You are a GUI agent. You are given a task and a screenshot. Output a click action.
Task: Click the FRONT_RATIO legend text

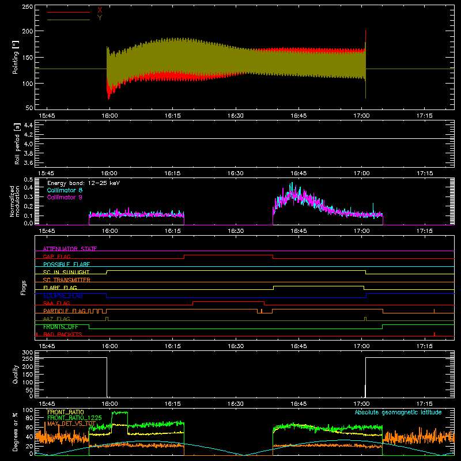click(x=66, y=412)
